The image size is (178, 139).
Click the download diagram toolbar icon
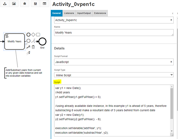(5, 4)
